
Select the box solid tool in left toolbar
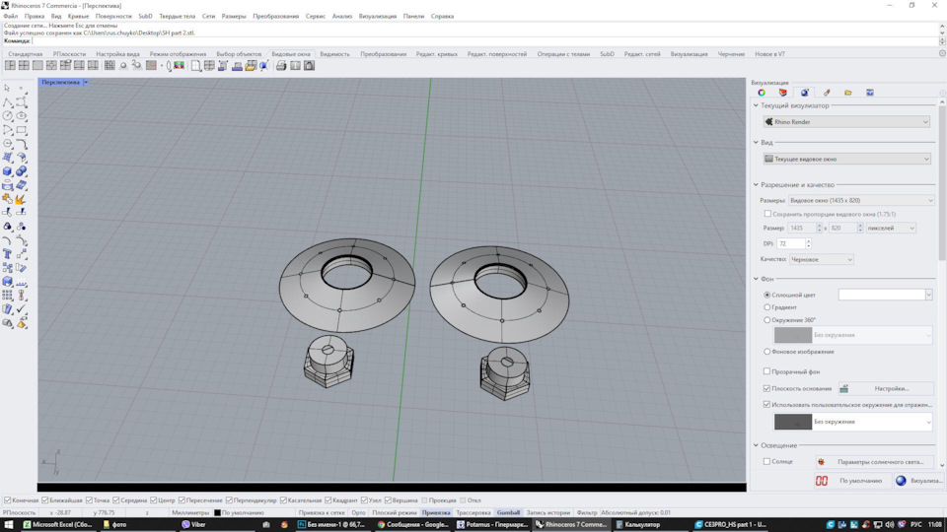tap(7, 171)
